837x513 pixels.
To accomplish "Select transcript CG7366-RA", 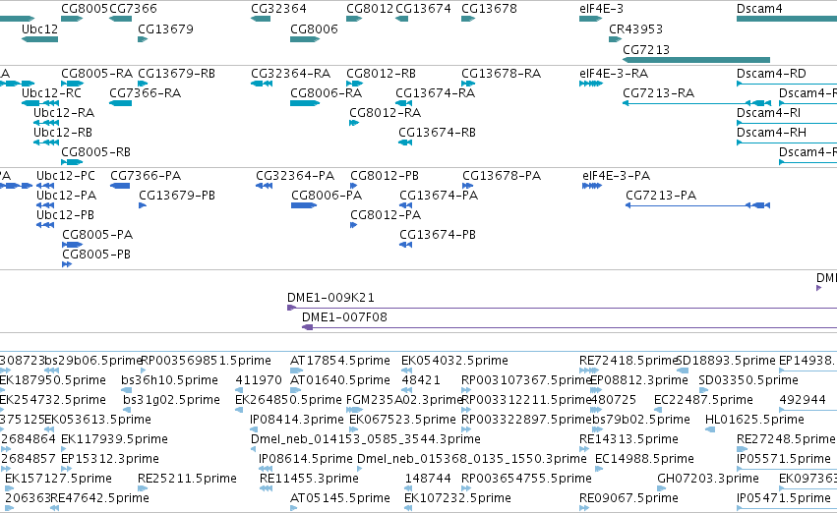I will click(120, 103).
